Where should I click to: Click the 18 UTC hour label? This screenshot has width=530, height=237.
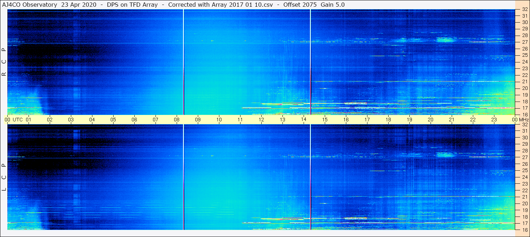[x=388, y=120]
